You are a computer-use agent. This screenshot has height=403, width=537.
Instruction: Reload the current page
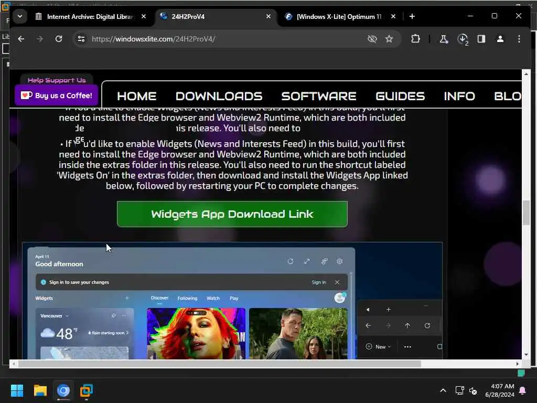59,39
